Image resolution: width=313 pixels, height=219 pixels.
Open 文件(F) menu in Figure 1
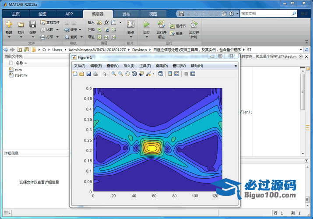80,66
